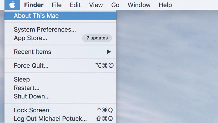218x123 pixels.
Task: Open the Finder menu
Action: 34,5
